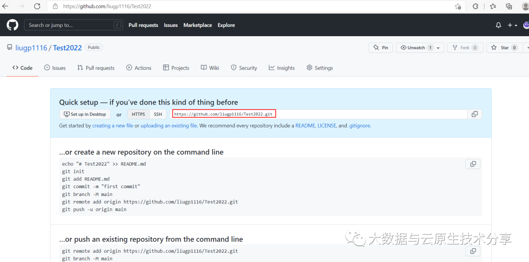Click the Set up in Desktop button
This screenshot has height=262, width=529.
pos(85,114)
